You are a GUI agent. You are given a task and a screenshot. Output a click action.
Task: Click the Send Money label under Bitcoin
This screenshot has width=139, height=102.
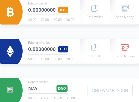125,17
